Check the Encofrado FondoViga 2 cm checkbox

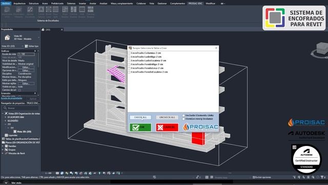pos(129,65)
